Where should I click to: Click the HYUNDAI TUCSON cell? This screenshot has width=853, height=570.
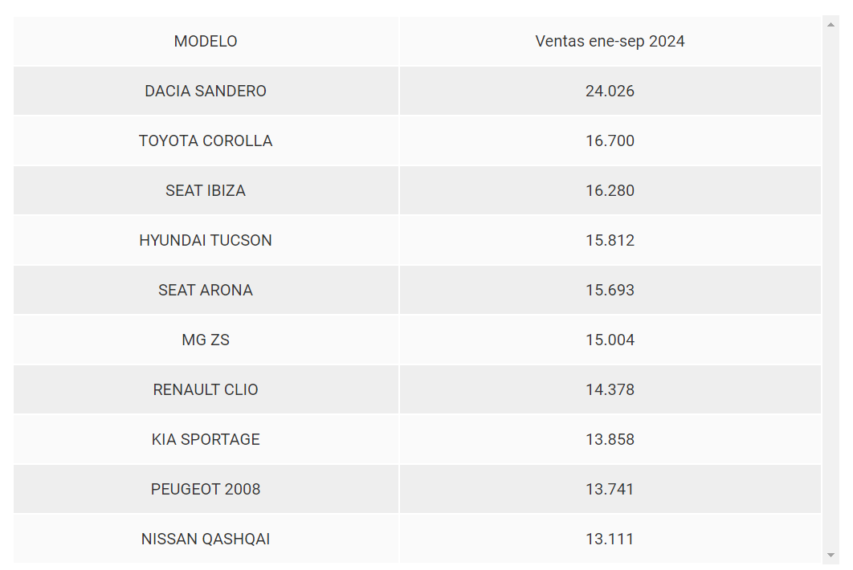(x=206, y=240)
